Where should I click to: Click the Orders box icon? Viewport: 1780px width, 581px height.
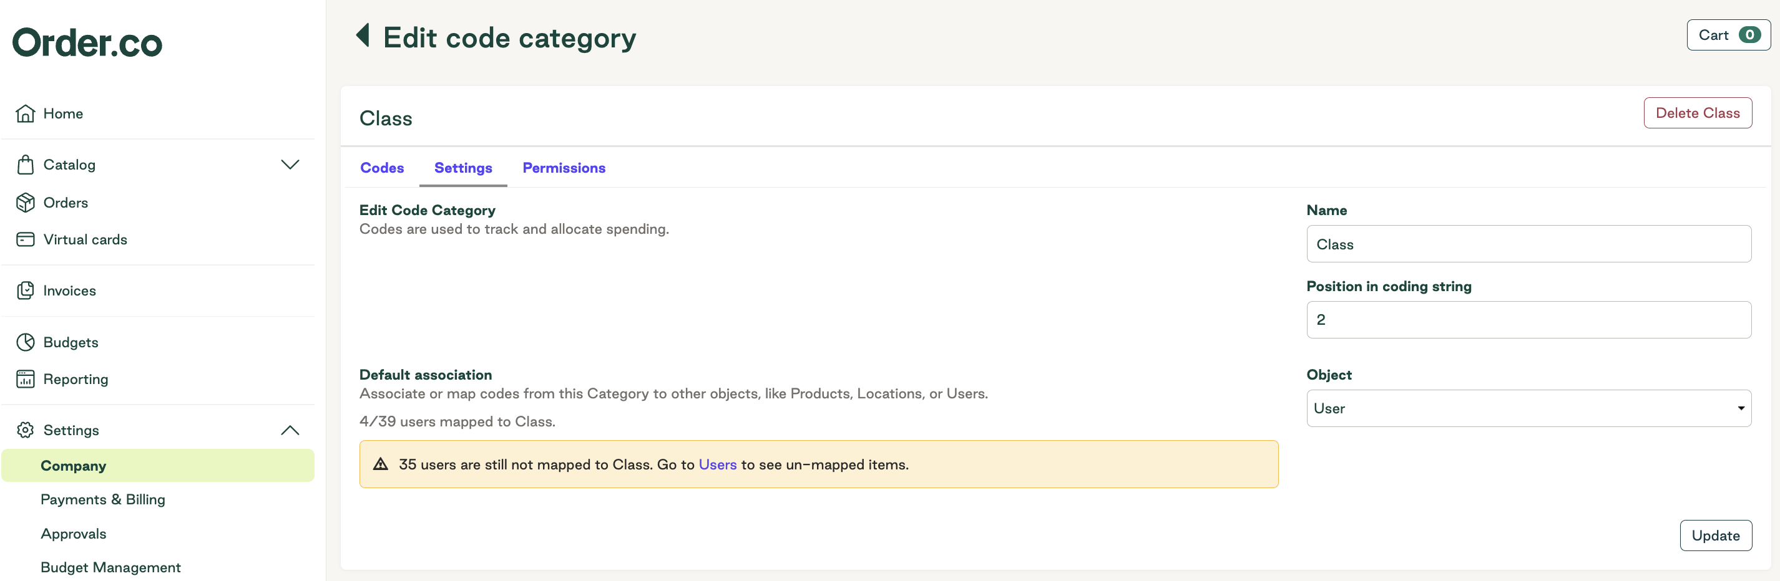pyautogui.click(x=26, y=202)
